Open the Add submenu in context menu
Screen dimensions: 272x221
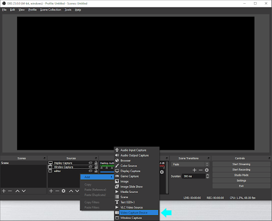click(97, 177)
